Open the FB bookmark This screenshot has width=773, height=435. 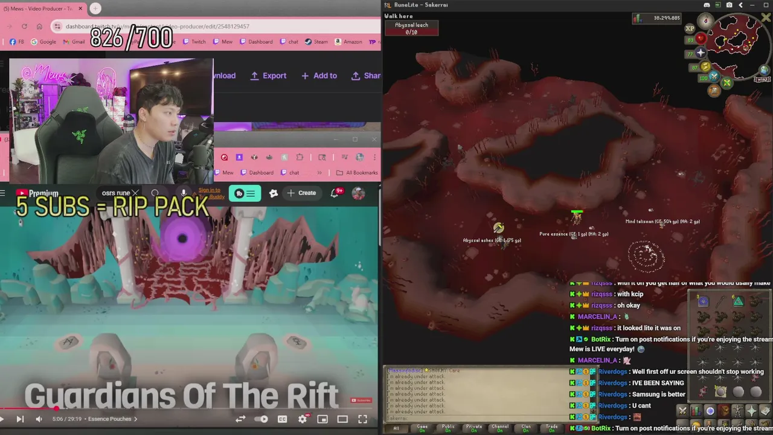tap(16, 42)
